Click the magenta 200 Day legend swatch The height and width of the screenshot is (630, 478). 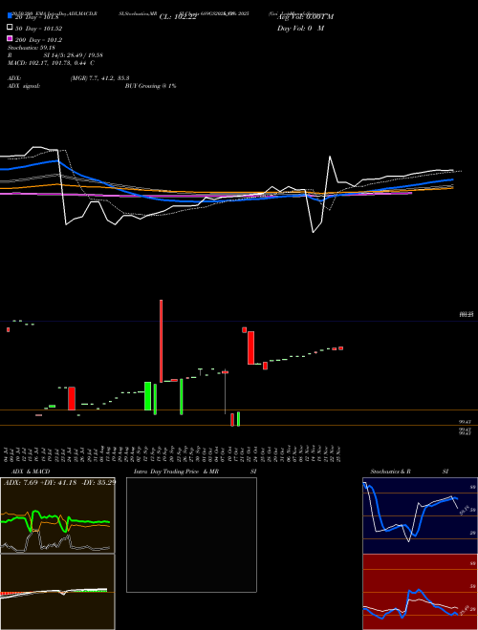tap(10, 38)
